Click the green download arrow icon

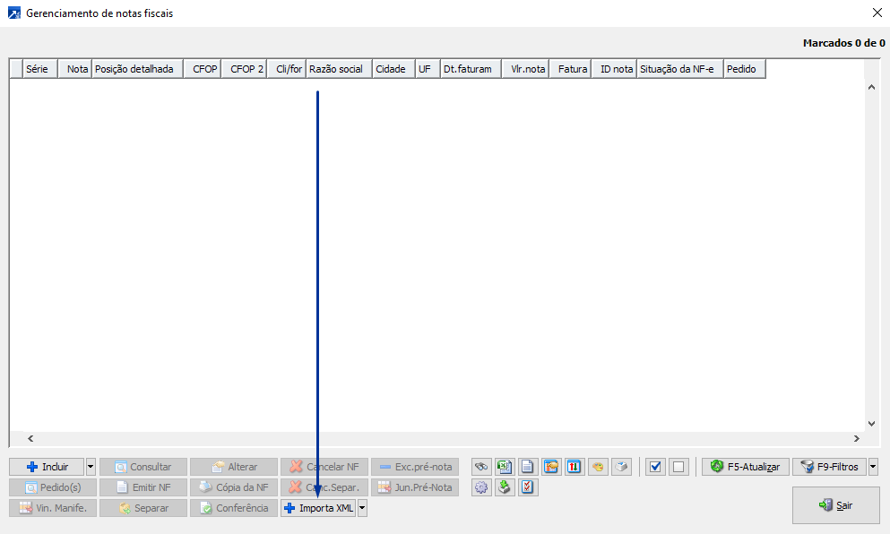click(x=505, y=487)
